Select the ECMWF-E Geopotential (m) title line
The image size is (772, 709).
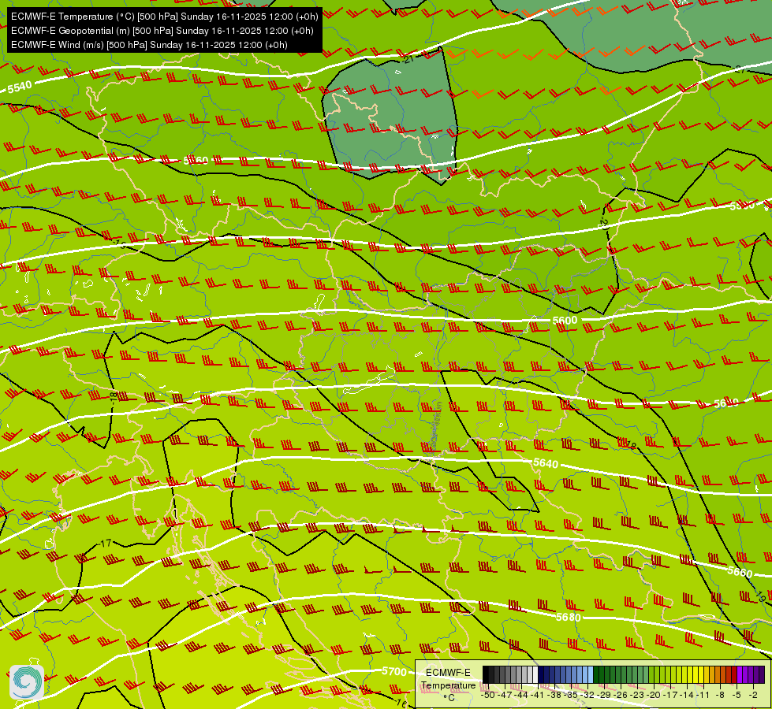pyautogui.click(x=162, y=31)
